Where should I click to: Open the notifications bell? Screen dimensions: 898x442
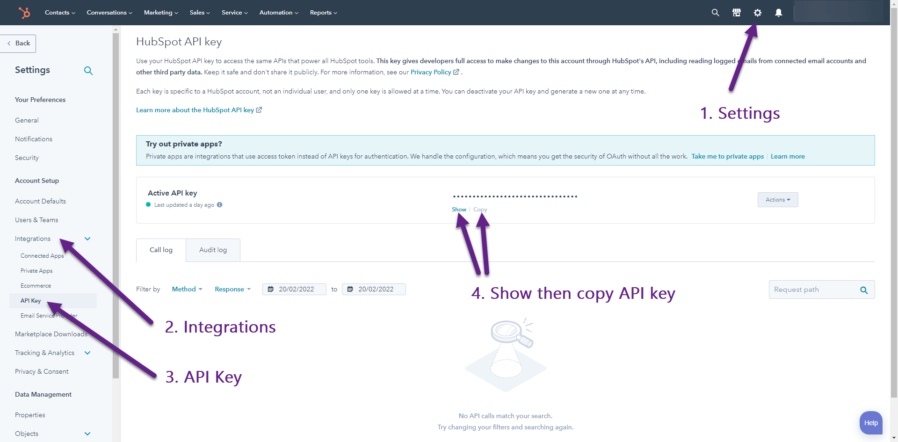tap(778, 13)
